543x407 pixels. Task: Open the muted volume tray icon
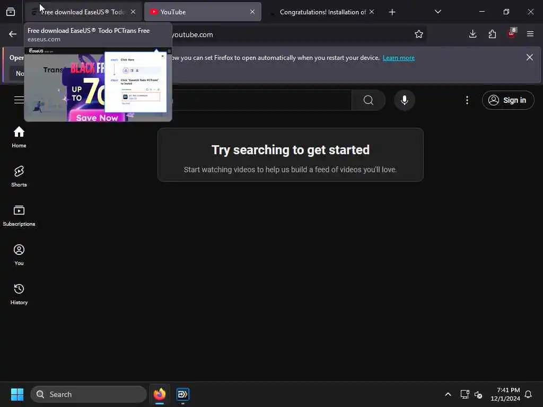478,394
